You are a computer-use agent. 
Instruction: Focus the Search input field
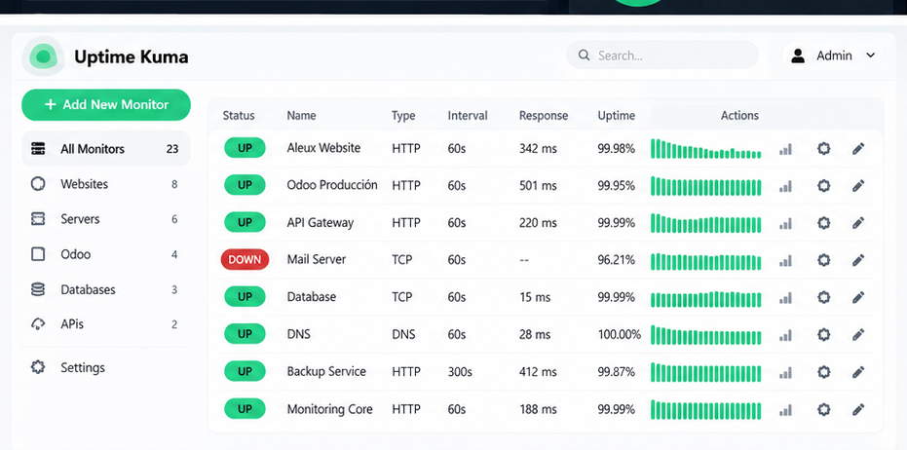[x=662, y=56]
